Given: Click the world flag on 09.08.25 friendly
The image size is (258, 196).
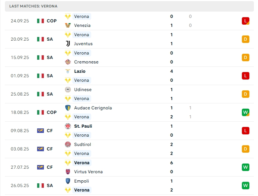Looking at the screenshot, I should click(x=40, y=131).
